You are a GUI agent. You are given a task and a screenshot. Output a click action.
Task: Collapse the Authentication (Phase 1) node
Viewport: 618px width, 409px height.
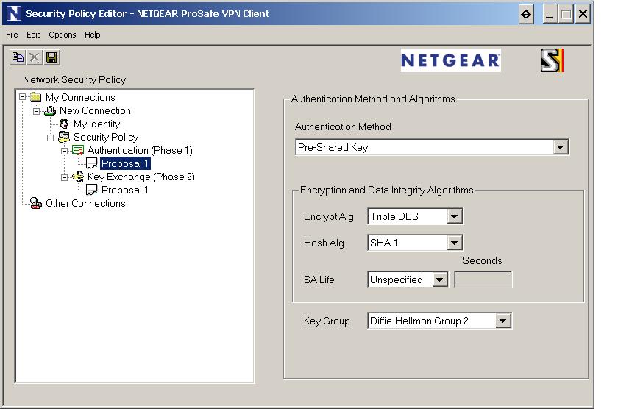coord(64,151)
